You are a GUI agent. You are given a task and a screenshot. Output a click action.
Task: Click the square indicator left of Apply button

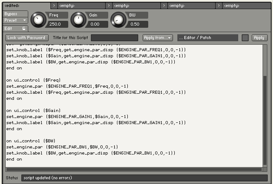tap(245, 38)
